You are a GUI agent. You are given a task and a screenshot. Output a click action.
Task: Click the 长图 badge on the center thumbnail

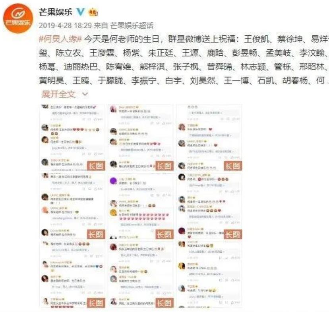(164, 234)
